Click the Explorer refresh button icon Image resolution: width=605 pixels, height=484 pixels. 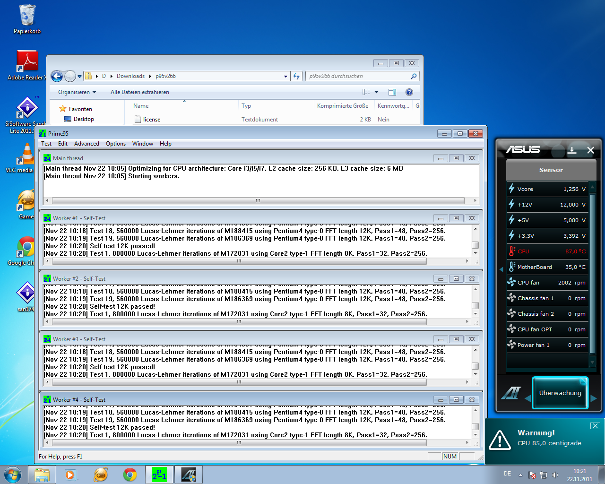296,76
